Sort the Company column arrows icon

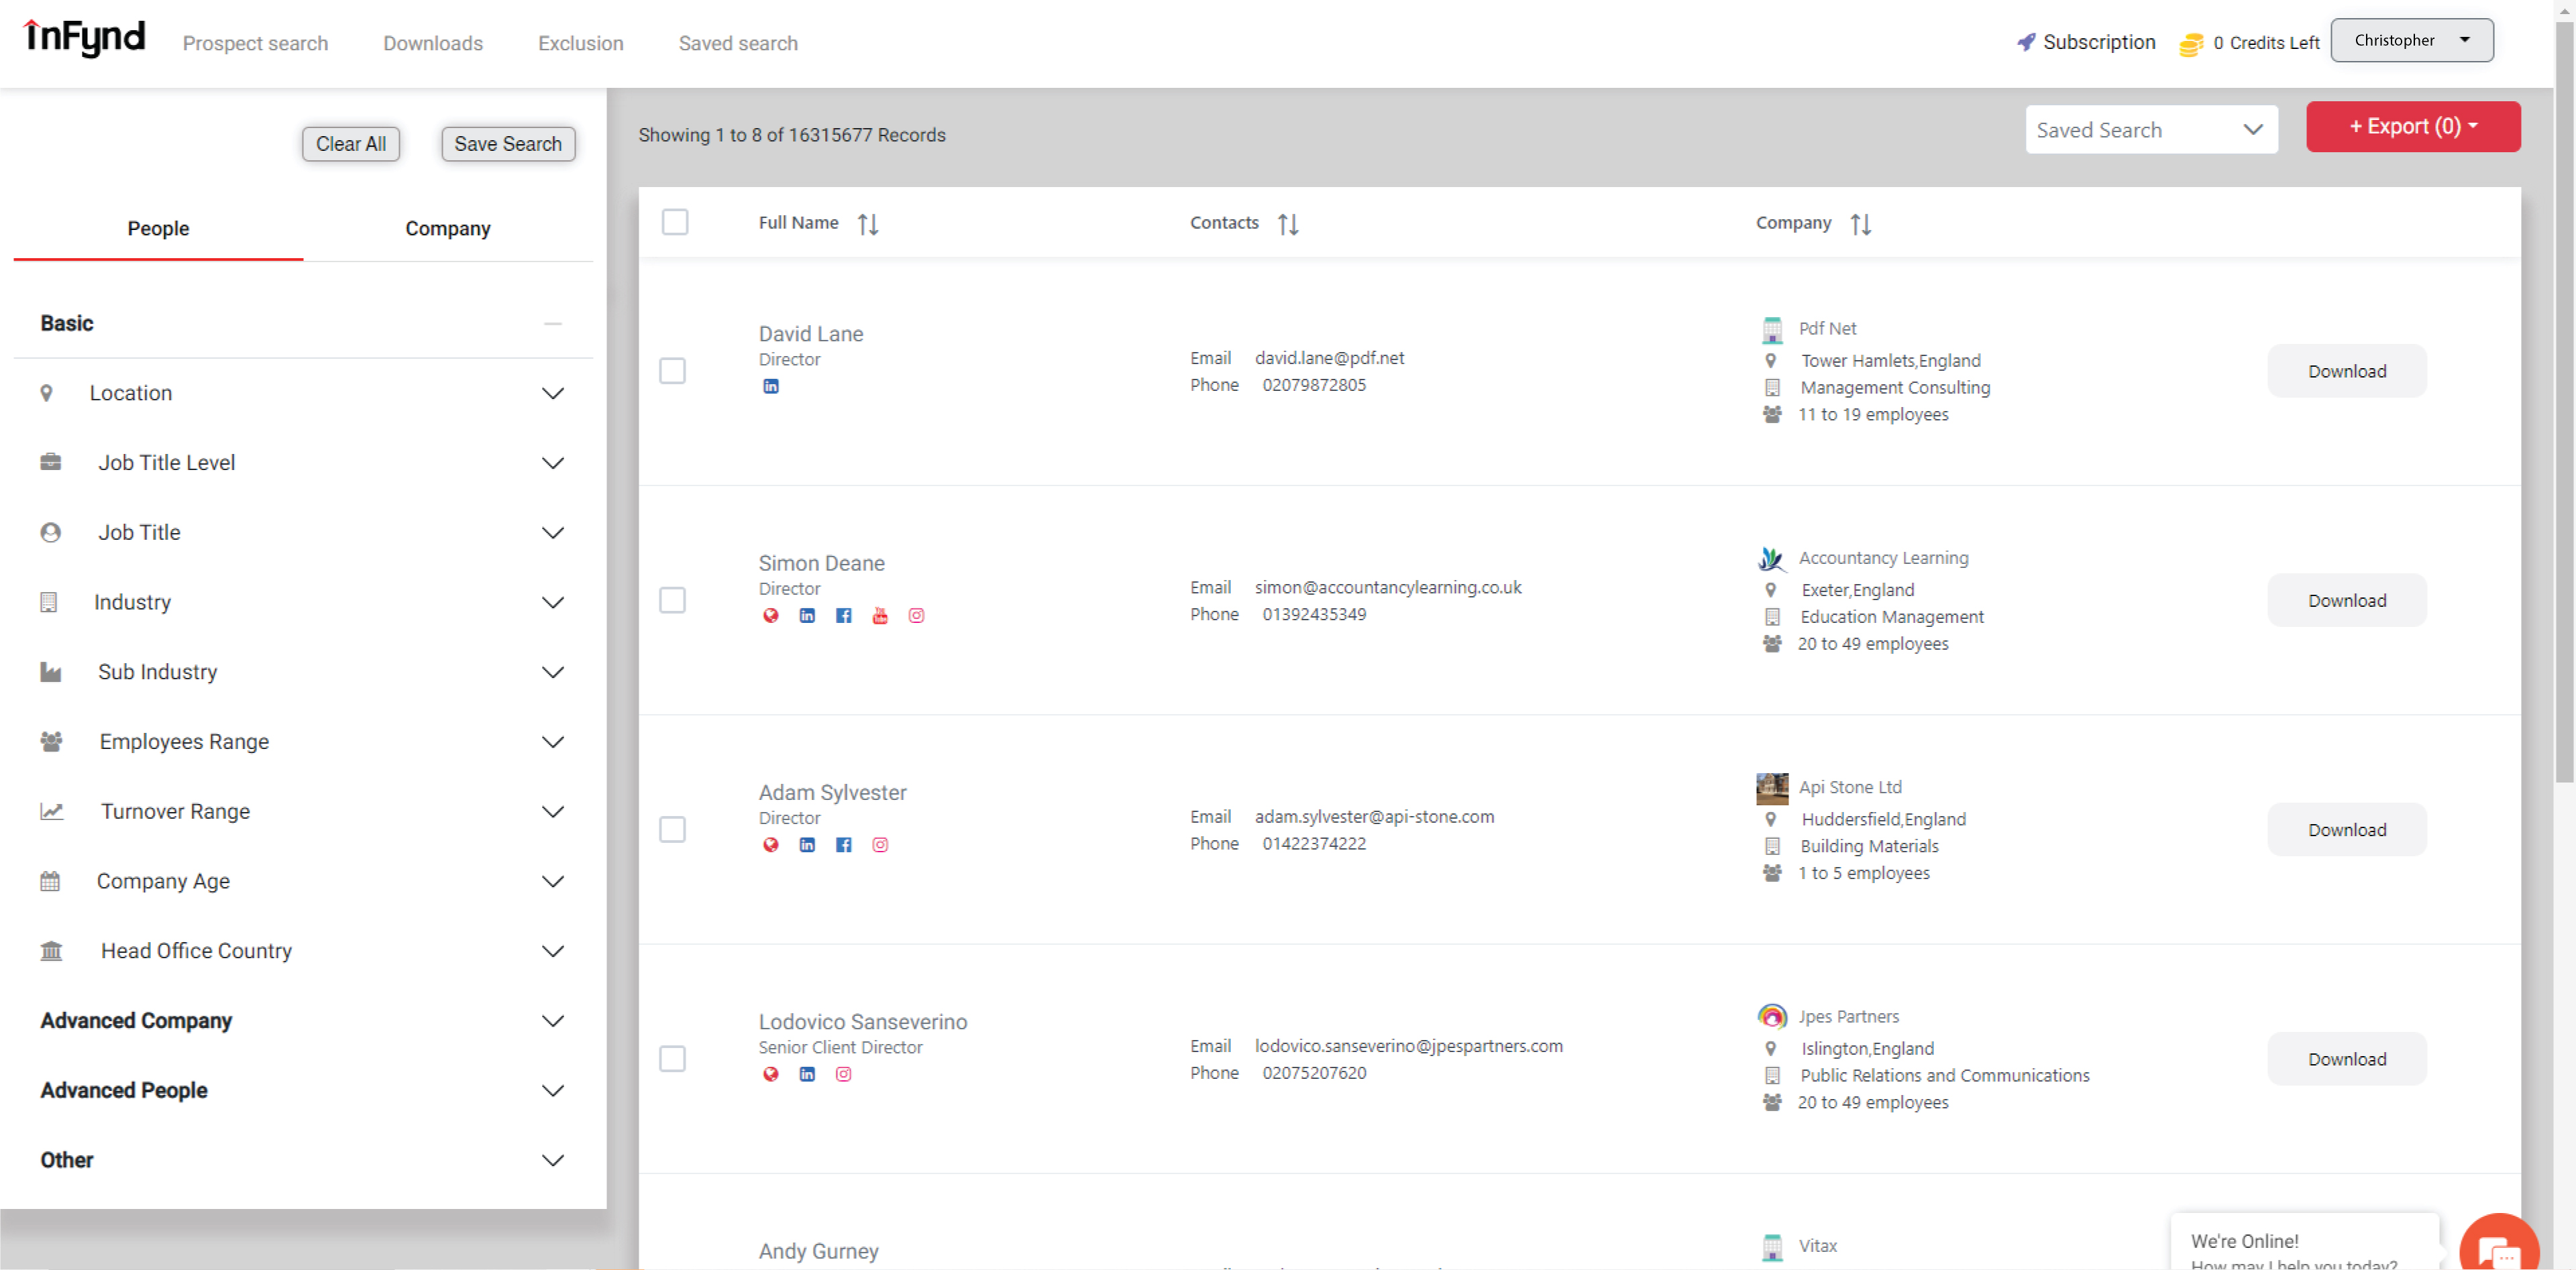tap(1860, 224)
